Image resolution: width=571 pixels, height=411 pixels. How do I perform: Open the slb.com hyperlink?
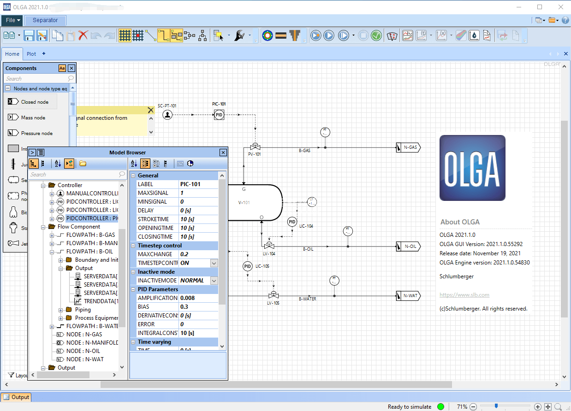point(464,294)
